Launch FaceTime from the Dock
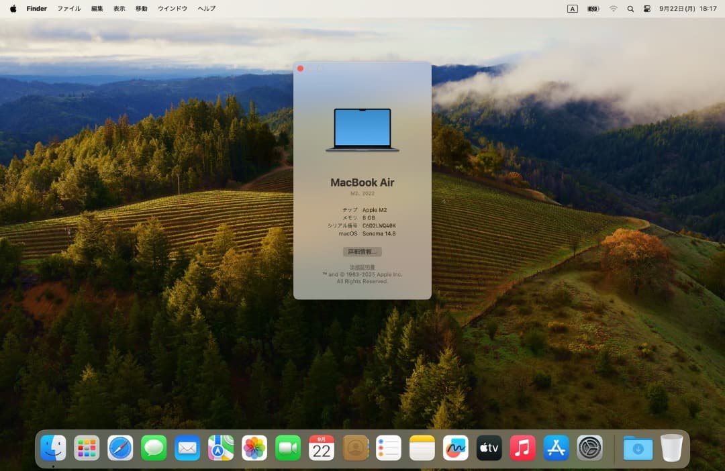The image size is (725, 471). click(288, 447)
